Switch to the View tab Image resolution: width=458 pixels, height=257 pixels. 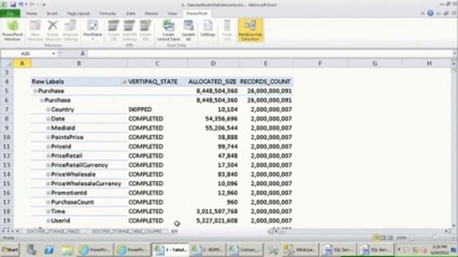(172, 14)
